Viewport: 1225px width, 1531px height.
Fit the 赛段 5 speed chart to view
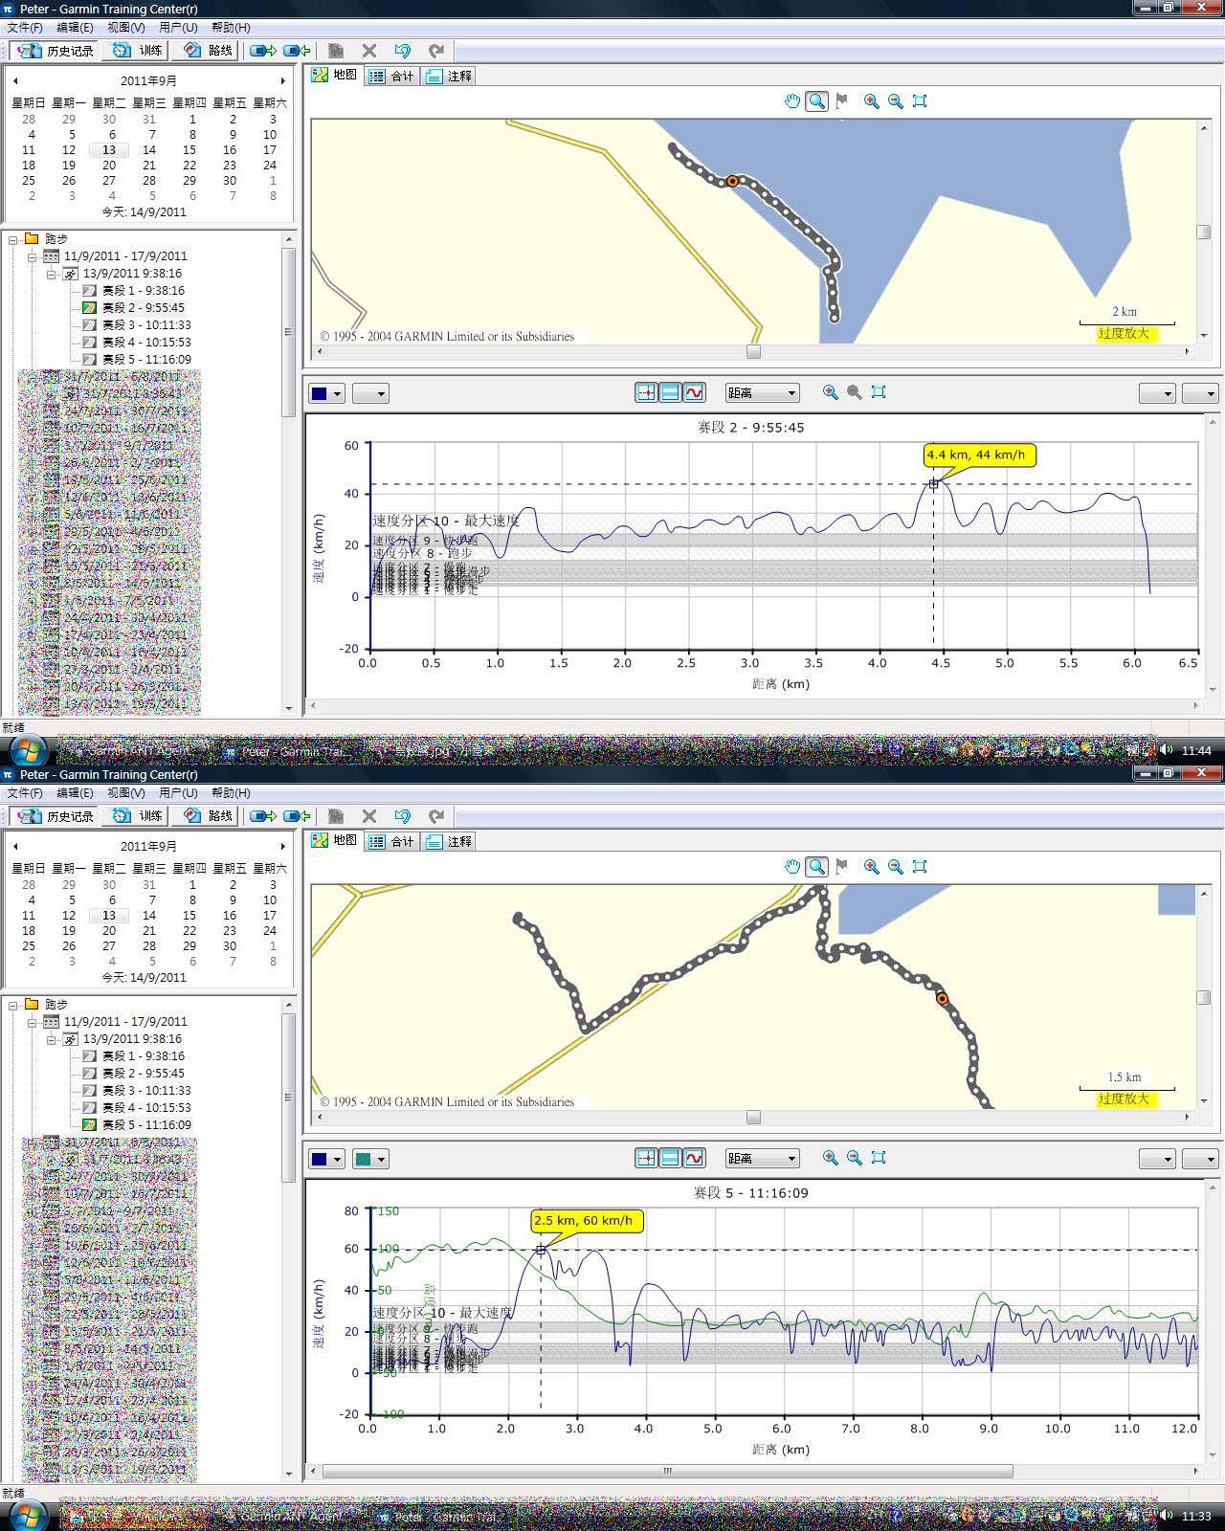[x=879, y=1158]
